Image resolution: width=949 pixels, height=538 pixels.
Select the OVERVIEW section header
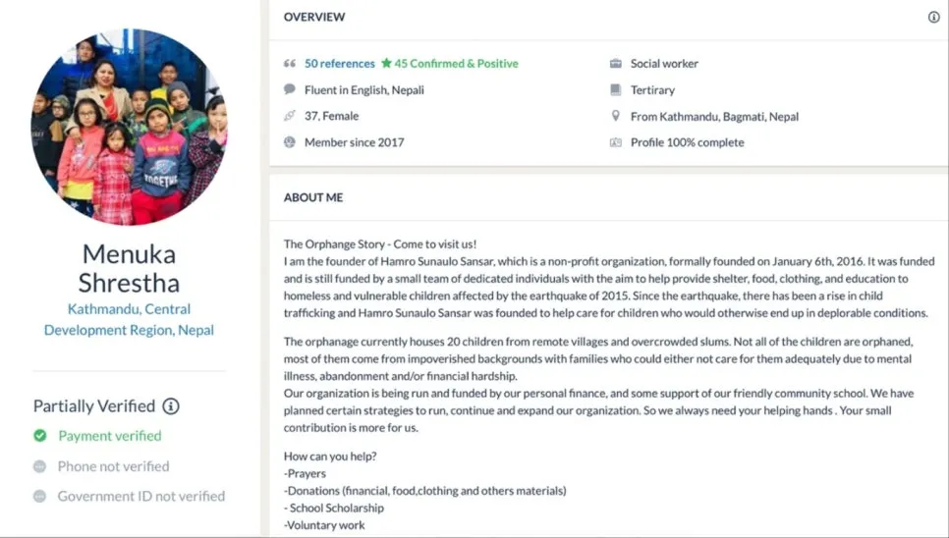[x=314, y=17]
